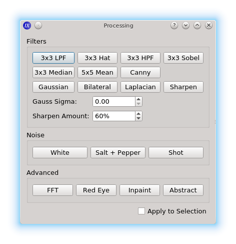The width and height of the screenshot is (236, 244).
Task: Click the shade-up chevron titlebar icon
Action: [197, 26]
